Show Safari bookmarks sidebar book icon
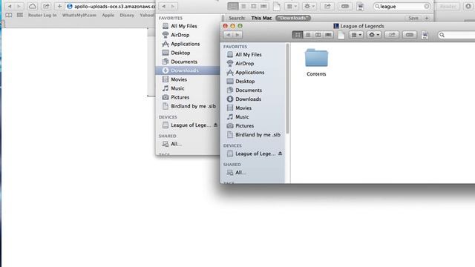 [9, 15]
